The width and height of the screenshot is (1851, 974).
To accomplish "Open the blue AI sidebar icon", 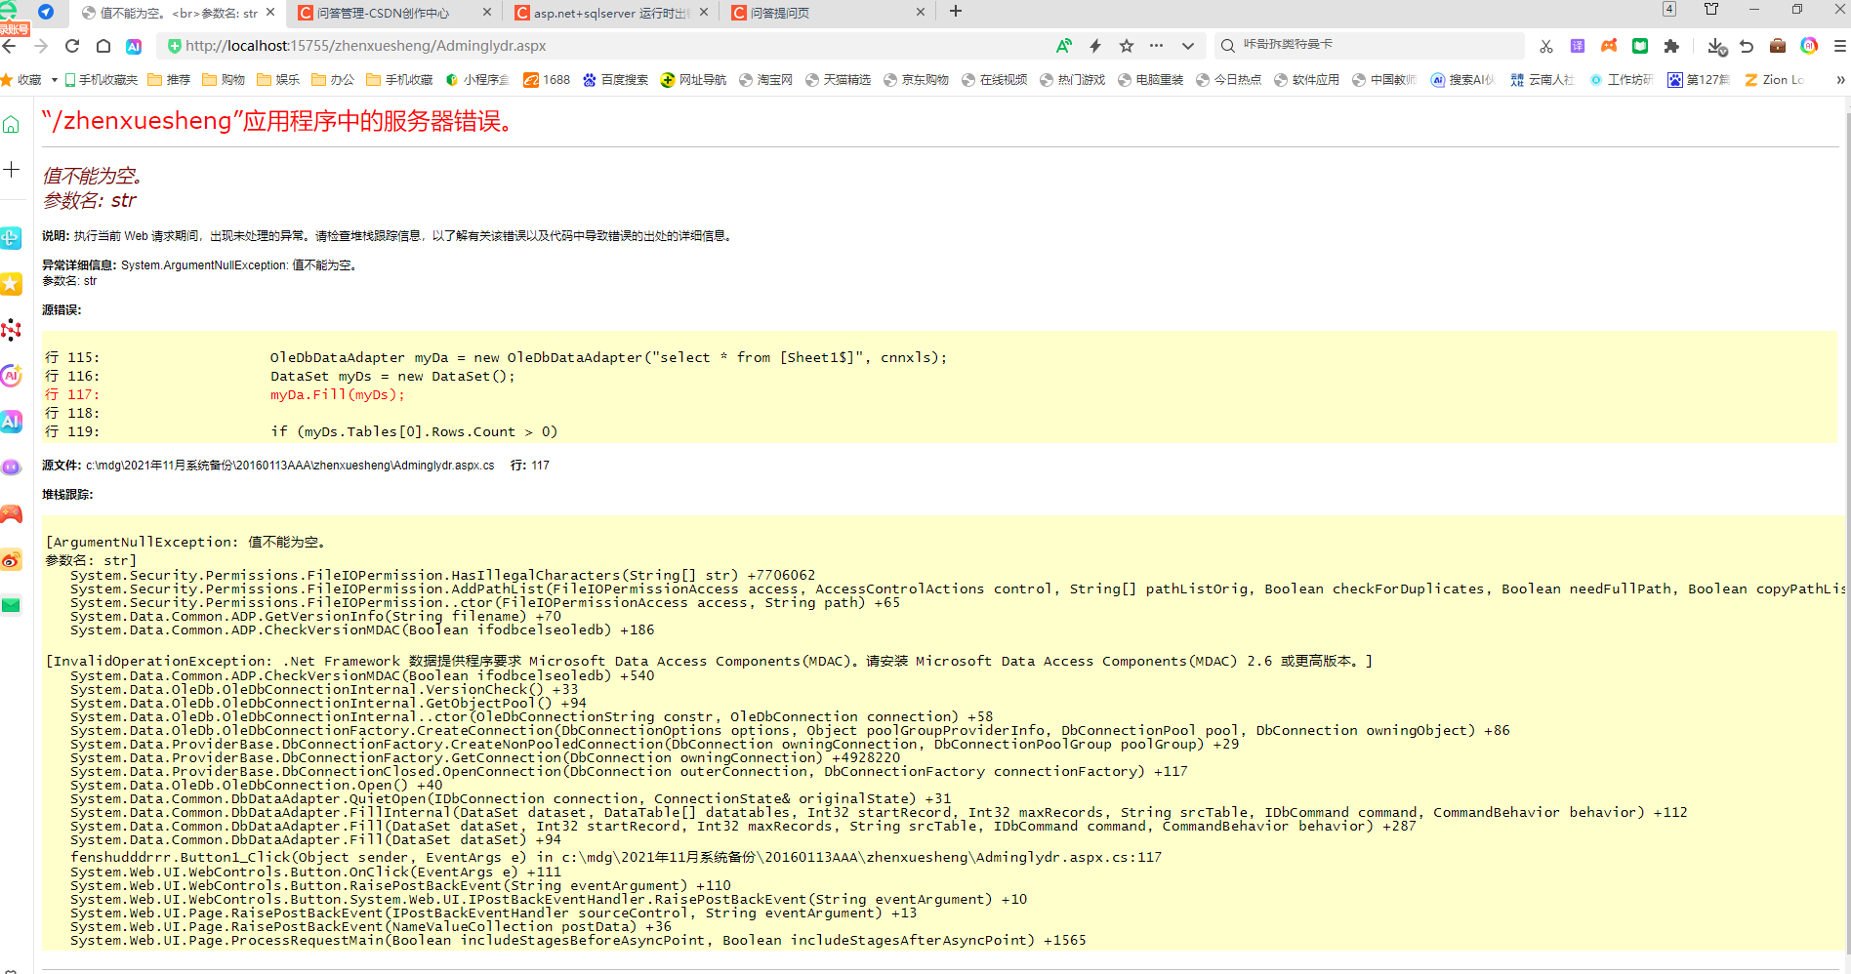I will 12,421.
